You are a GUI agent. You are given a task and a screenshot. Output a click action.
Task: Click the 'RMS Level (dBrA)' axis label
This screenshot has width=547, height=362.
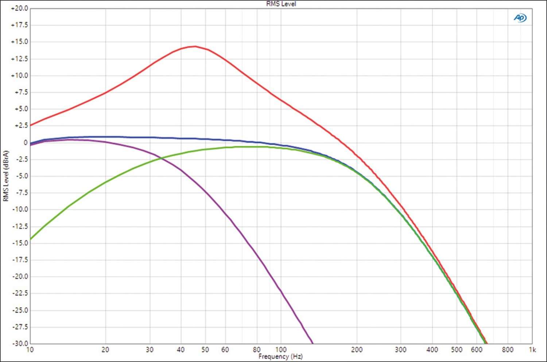tap(5, 176)
